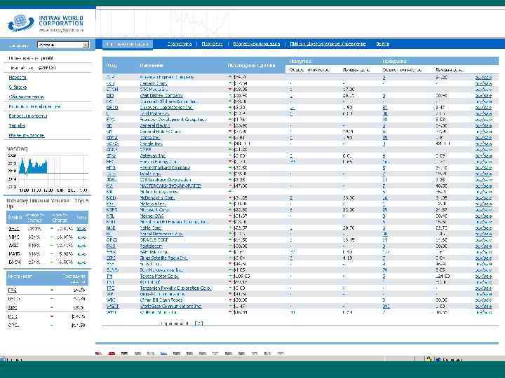Open the Walt Disney Company link

pos(161,95)
